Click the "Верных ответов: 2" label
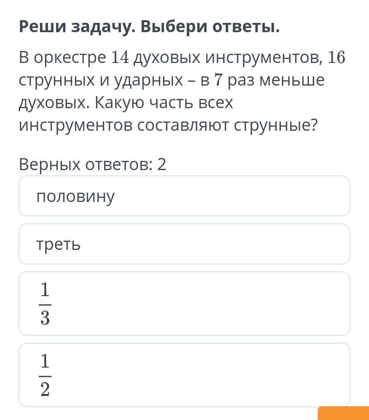The image size is (369, 420). point(93,165)
